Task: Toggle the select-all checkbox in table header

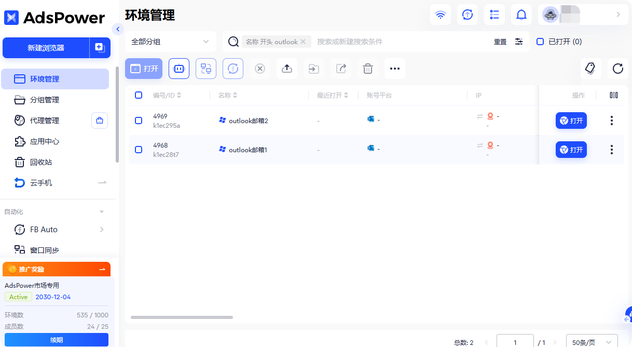Action: coord(139,95)
